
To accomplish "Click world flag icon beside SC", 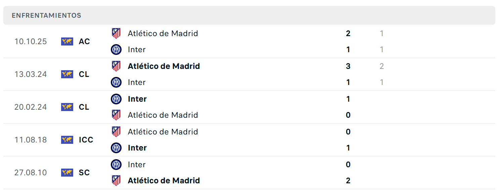I will click(67, 173).
